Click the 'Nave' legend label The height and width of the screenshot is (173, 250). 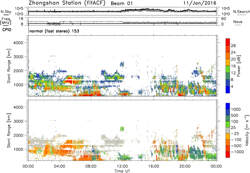click(x=238, y=22)
